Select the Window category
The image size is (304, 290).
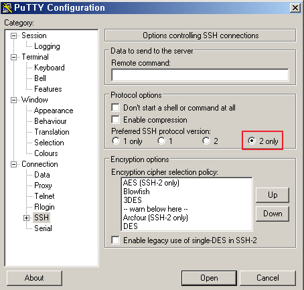(x=35, y=100)
